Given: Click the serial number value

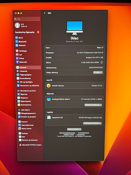Looking at the screenshot, I should point(96,68).
